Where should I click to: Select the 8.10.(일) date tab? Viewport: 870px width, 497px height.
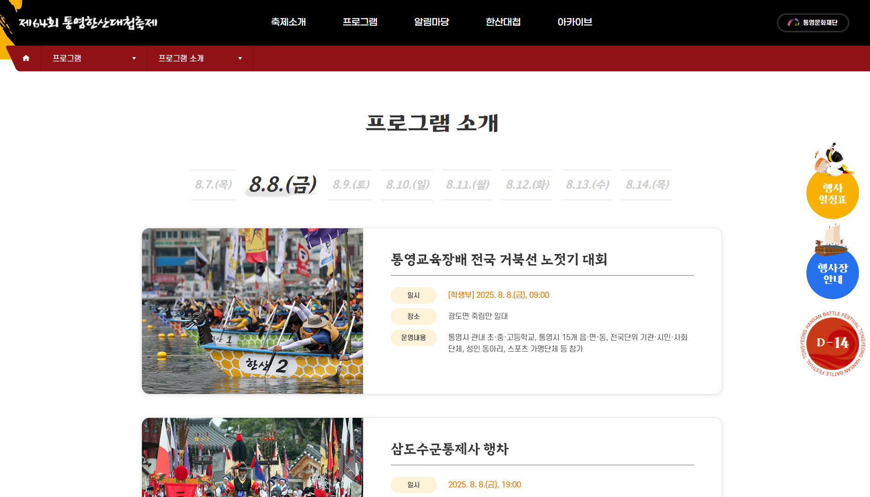coord(407,185)
